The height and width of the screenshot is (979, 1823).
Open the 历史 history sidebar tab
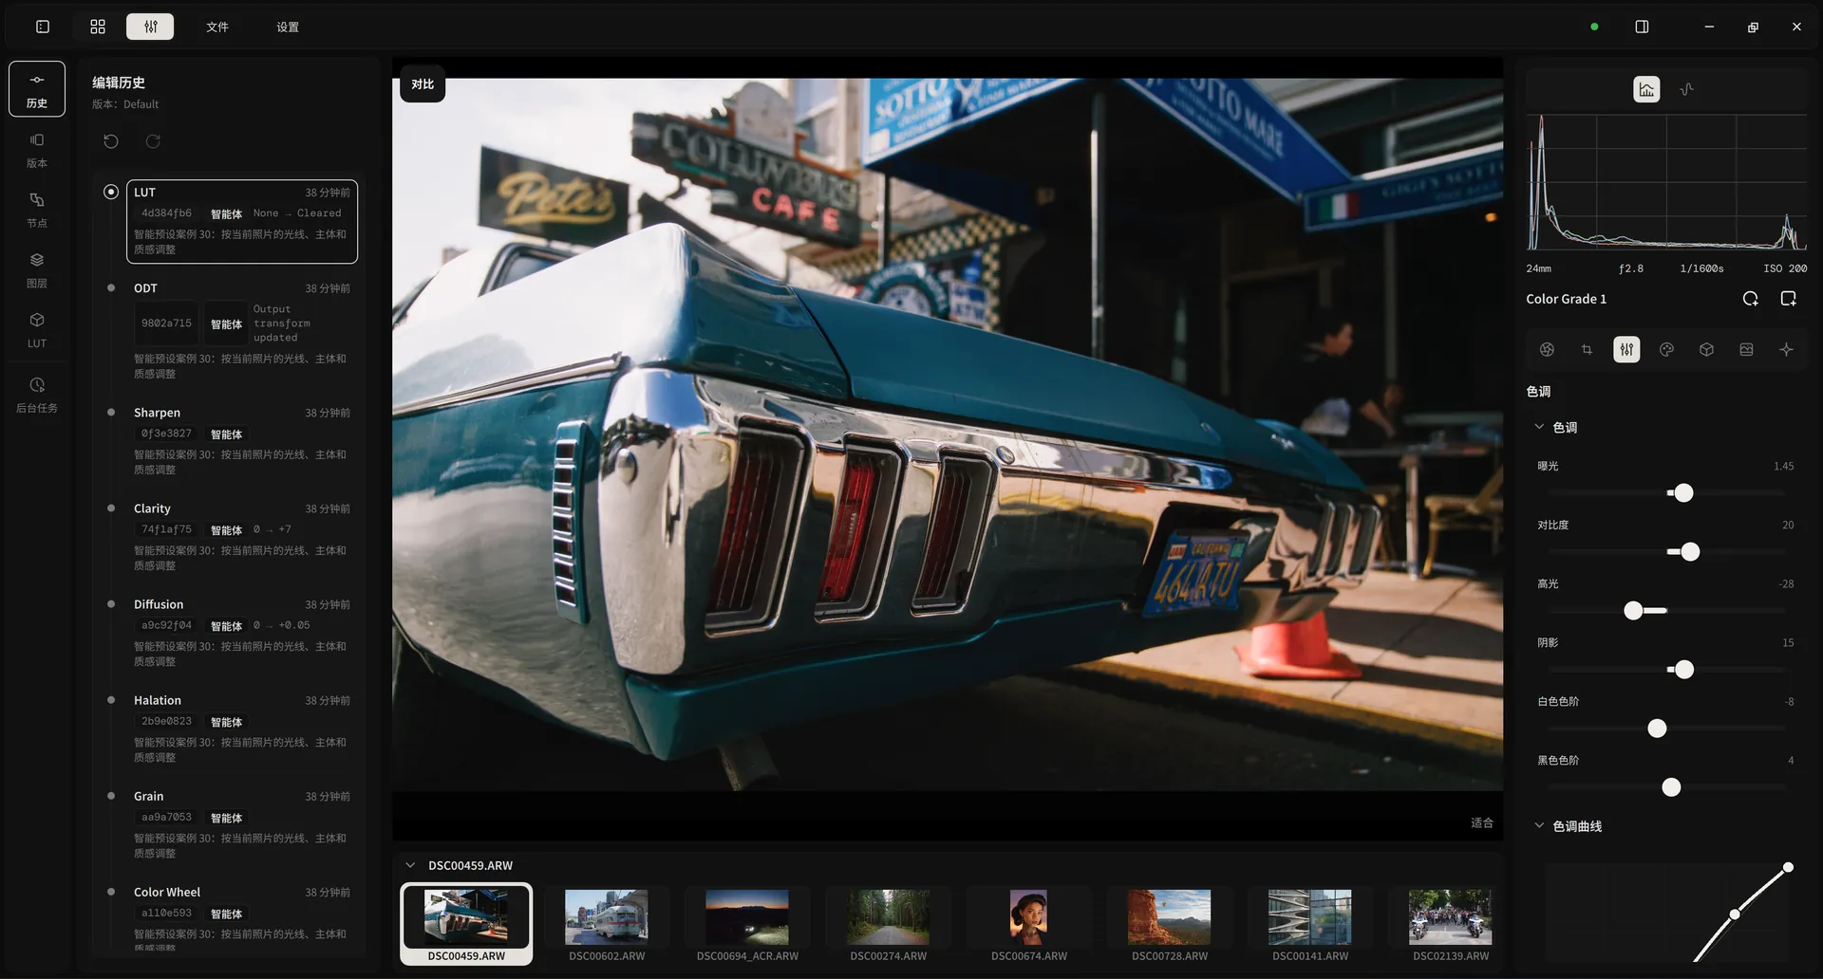pyautogui.click(x=37, y=89)
